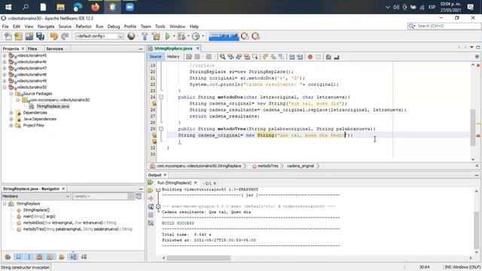Image resolution: width=482 pixels, height=271 pixels.
Task: Open the Run Project dropdown arrow
Action: click(x=174, y=36)
